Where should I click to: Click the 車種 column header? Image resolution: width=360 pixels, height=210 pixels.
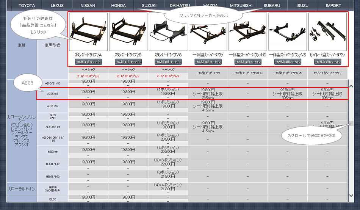[x=22, y=45]
